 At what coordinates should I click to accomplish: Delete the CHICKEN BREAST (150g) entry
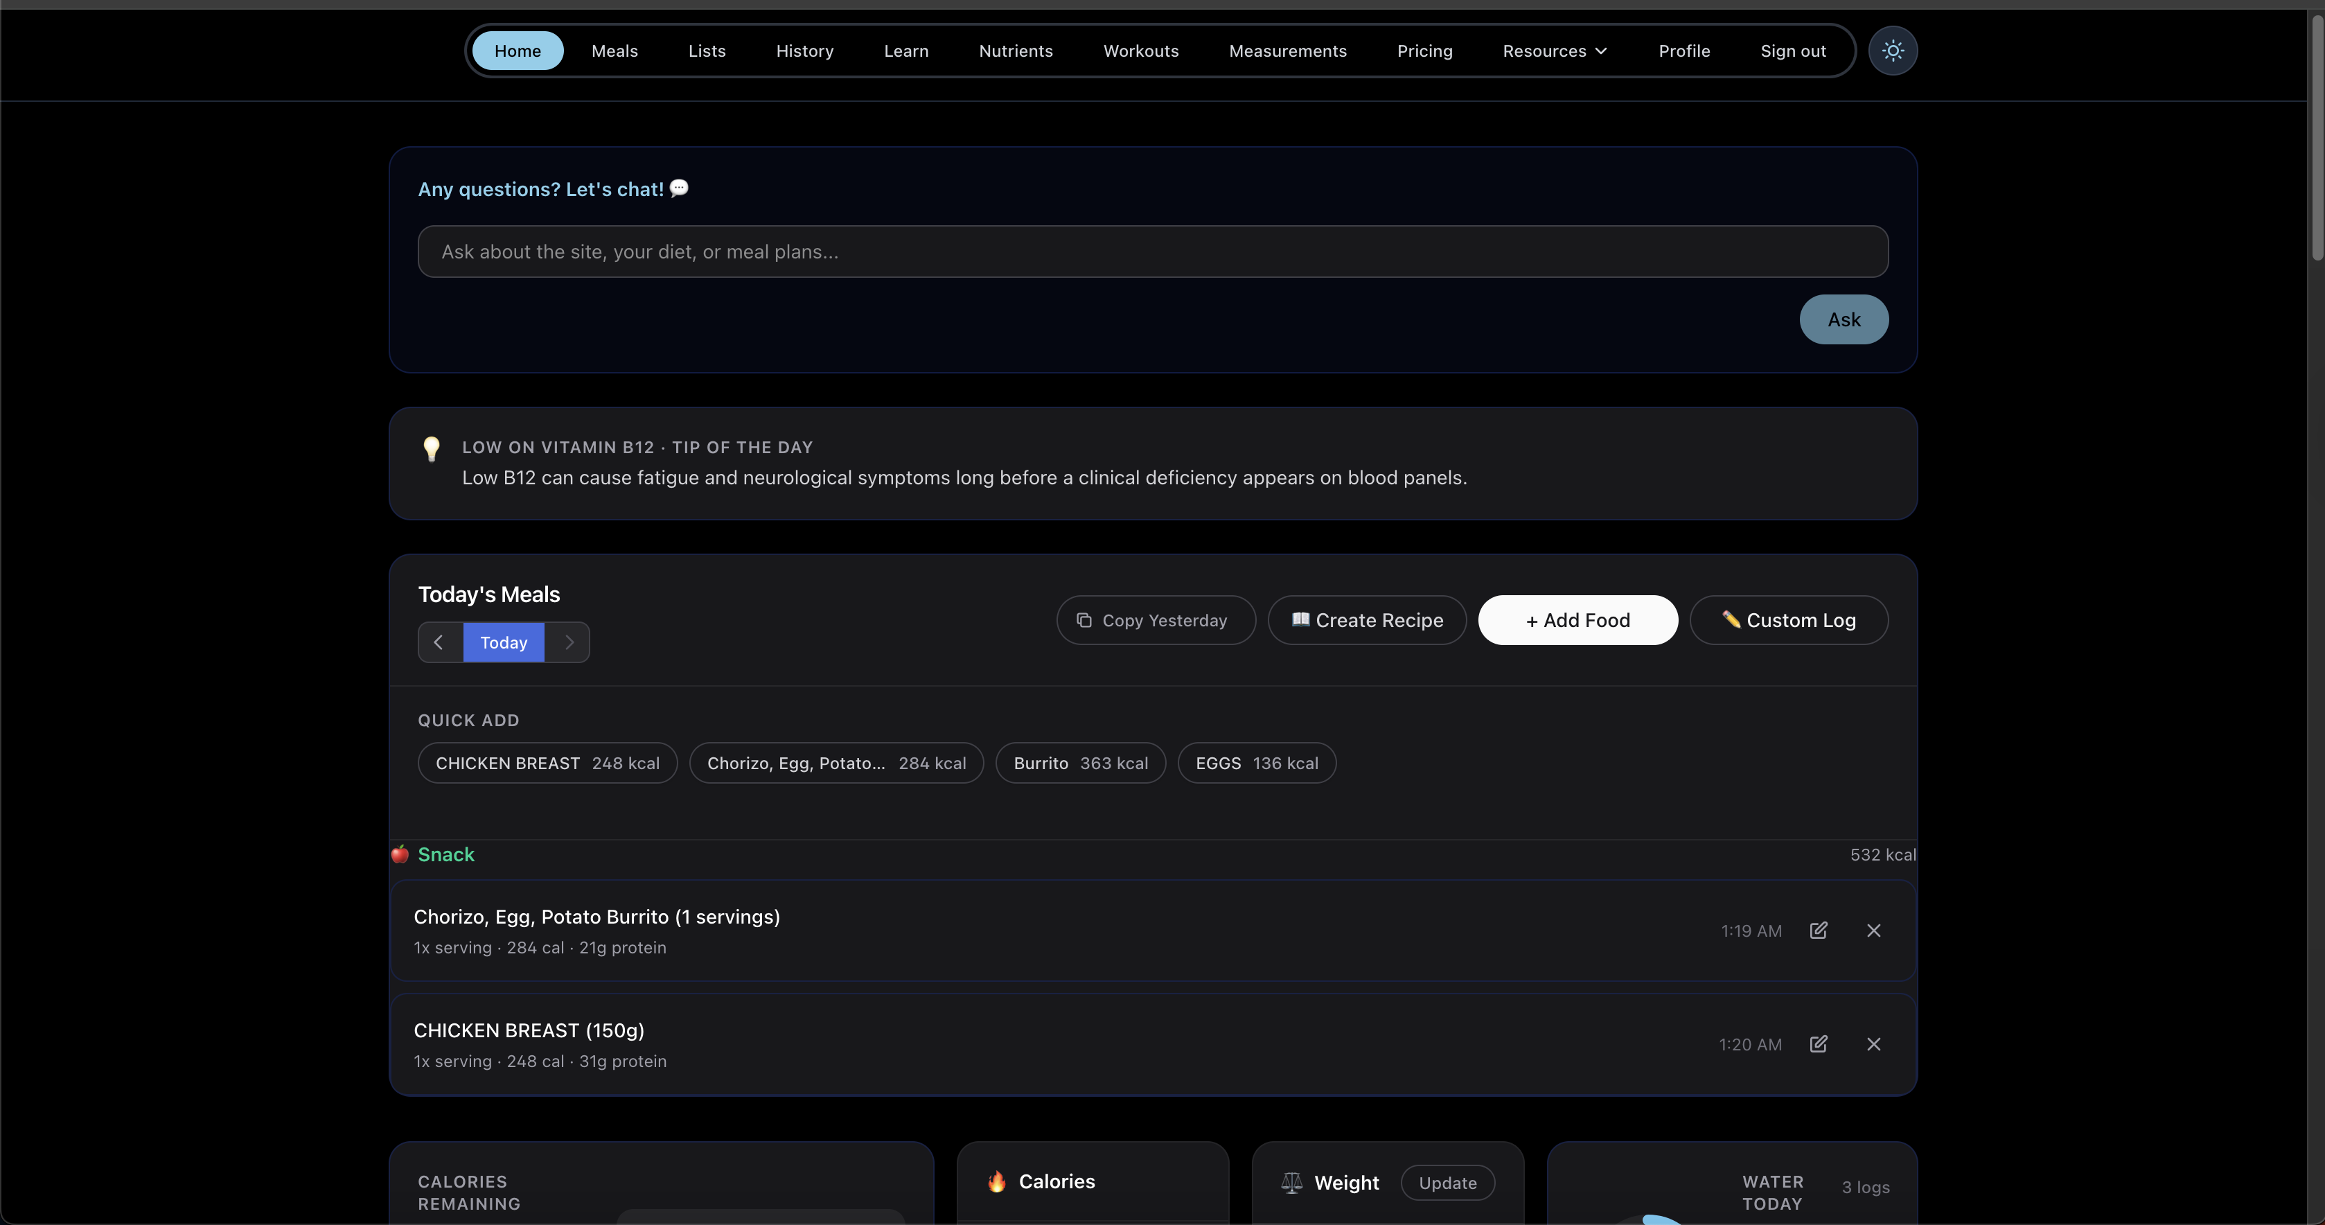[1874, 1044]
